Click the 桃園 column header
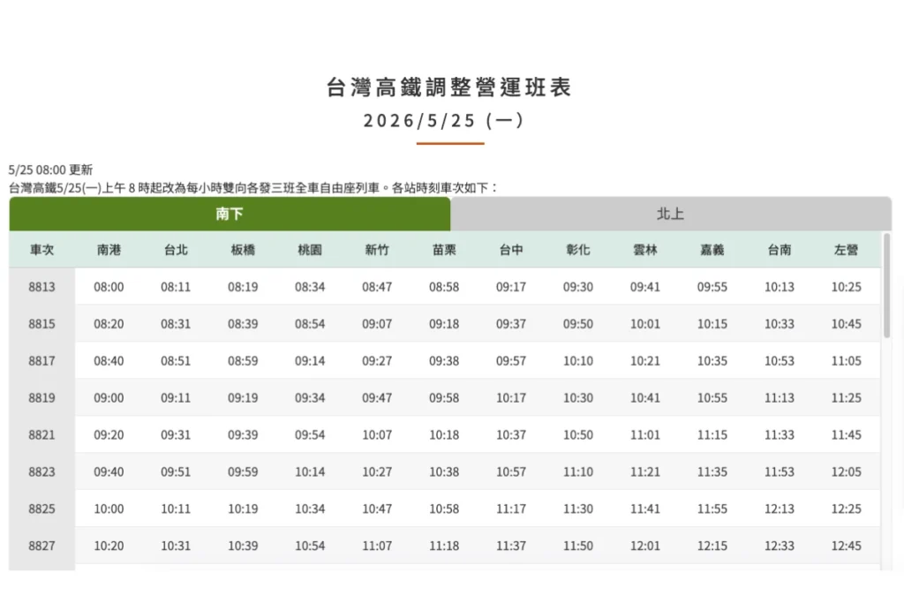Screen dimensions: 904x603 click(x=310, y=250)
